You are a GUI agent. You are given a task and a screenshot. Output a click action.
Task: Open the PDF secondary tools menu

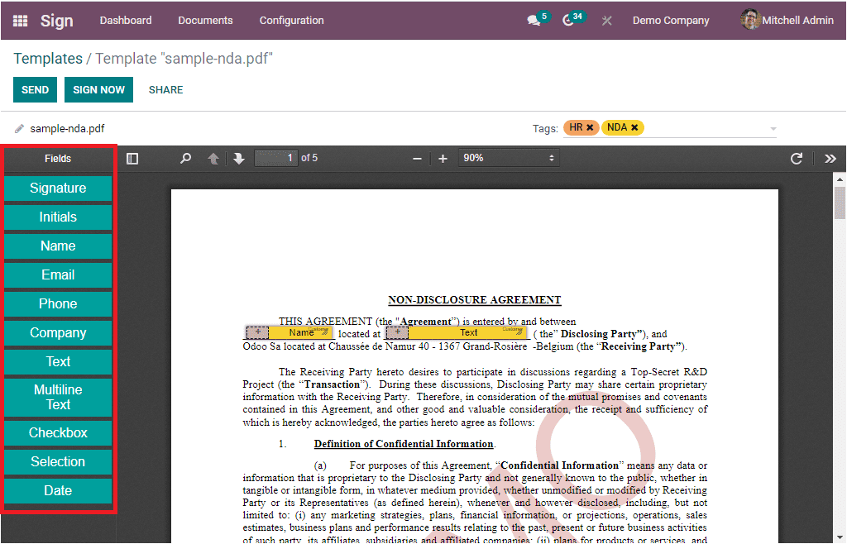830,159
